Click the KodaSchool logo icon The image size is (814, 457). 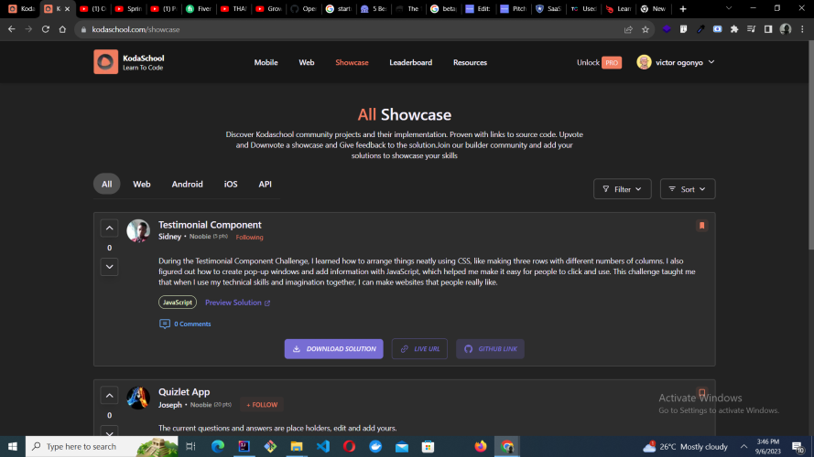coord(105,62)
